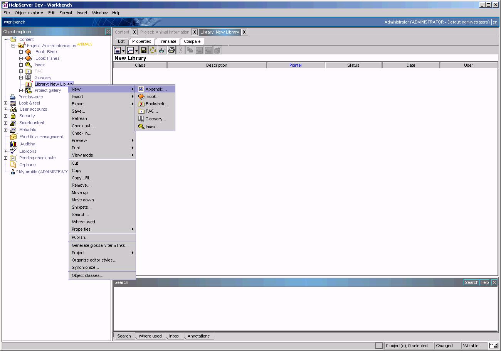Viewport: 501px width, 351px height.
Task: Choose Bookshelf... in the New submenu
Action: coord(155,104)
